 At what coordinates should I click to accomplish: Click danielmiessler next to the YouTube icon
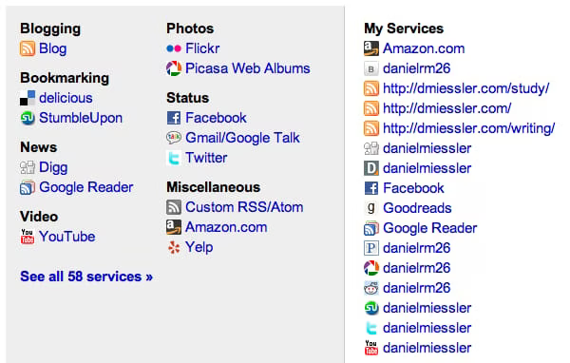(x=427, y=348)
